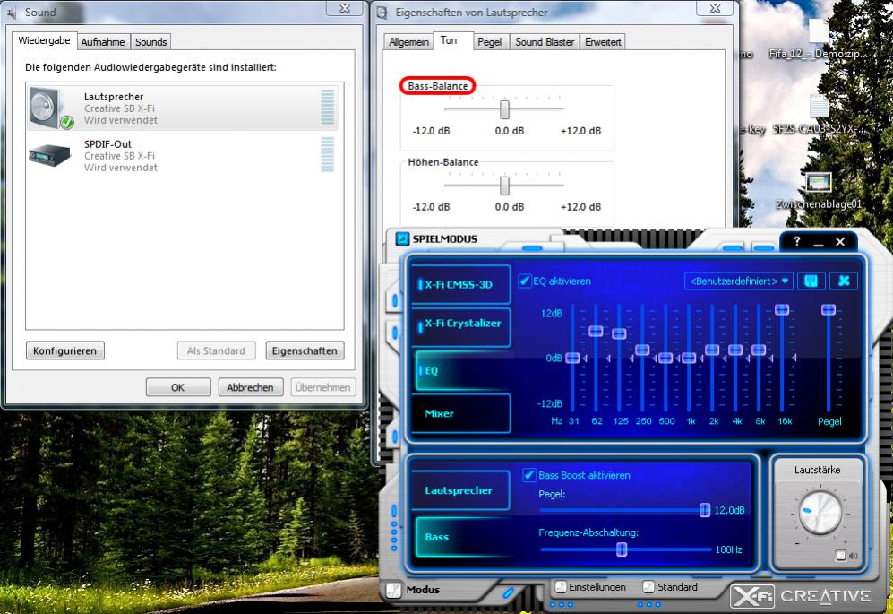This screenshot has height=614, width=893.
Task: Select the SPDIF-Out device icon
Action: (49, 155)
